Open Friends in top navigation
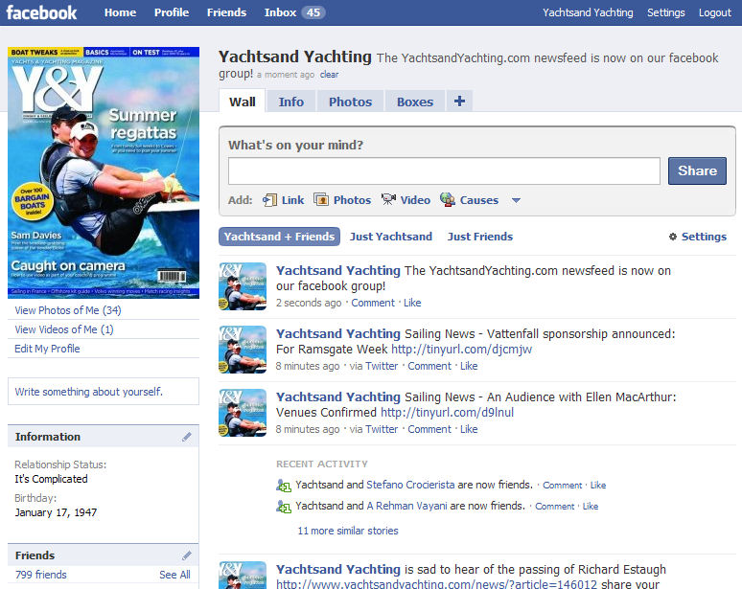 [226, 12]
